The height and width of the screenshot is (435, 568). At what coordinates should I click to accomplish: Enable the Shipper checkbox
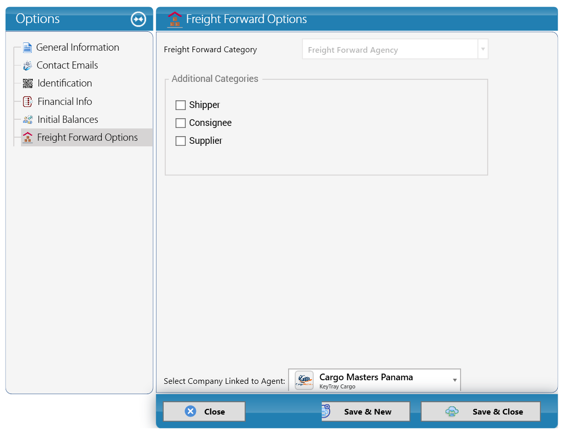181,105
